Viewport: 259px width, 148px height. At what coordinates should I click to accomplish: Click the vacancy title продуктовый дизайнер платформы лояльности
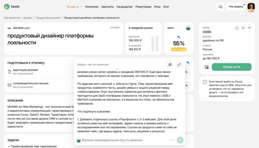click(x=50, y=39)
